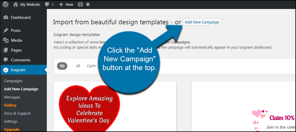Screen dimensions: 296x132
Task: Open the comments bubble icon in admin bar
Action: (x=47, y=5)
